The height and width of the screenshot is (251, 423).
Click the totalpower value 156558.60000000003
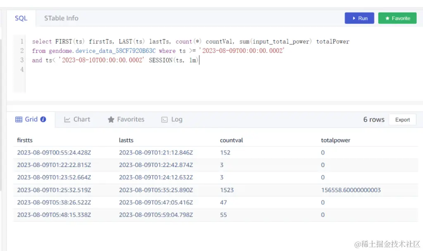[x=351, y=190]
